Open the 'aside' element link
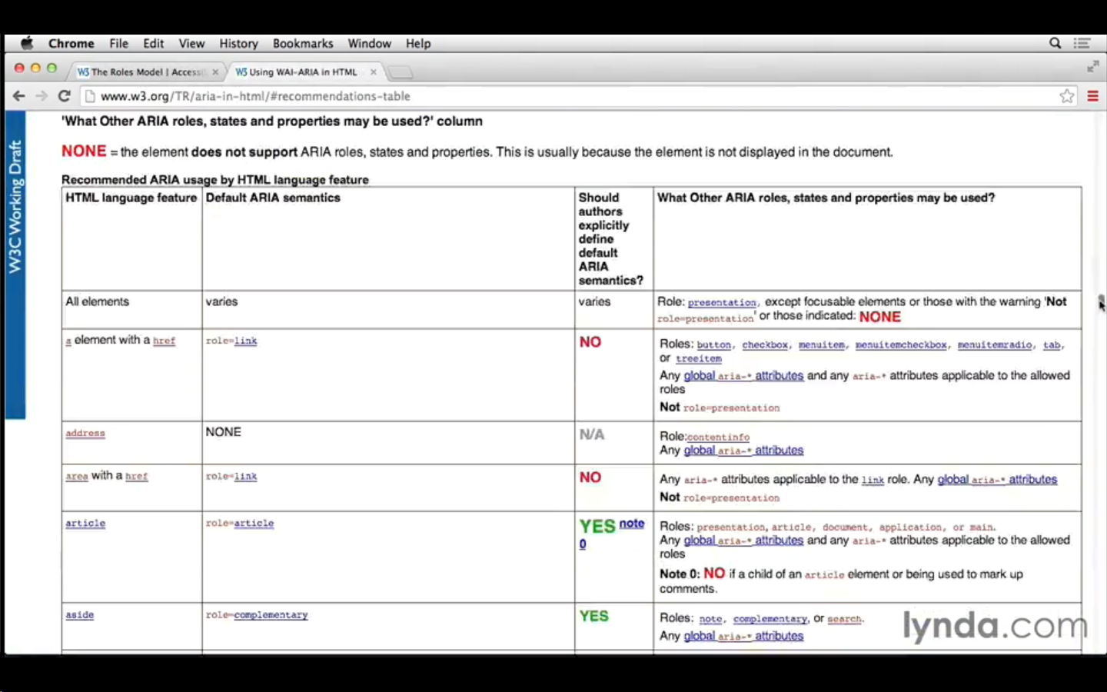The height and width of the screenshot is (692, 1107). point(80,615)
